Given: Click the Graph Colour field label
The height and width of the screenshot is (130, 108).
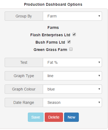Looking at the screenshot, I should (x=24, y=89).
